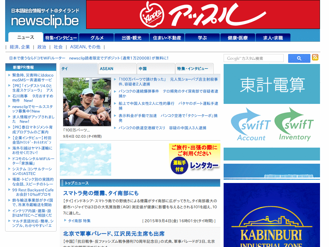This screenshot has height=247, width=329.
Task: Open PR item newsclipでセールススタッフ募集中
Action: pos(32,109)
